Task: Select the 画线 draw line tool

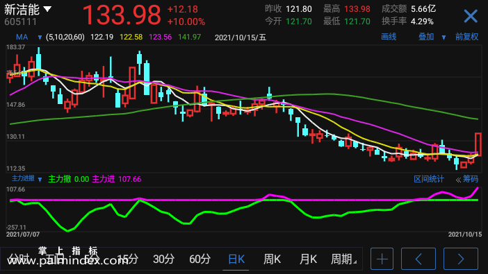Action: [389, 37]
